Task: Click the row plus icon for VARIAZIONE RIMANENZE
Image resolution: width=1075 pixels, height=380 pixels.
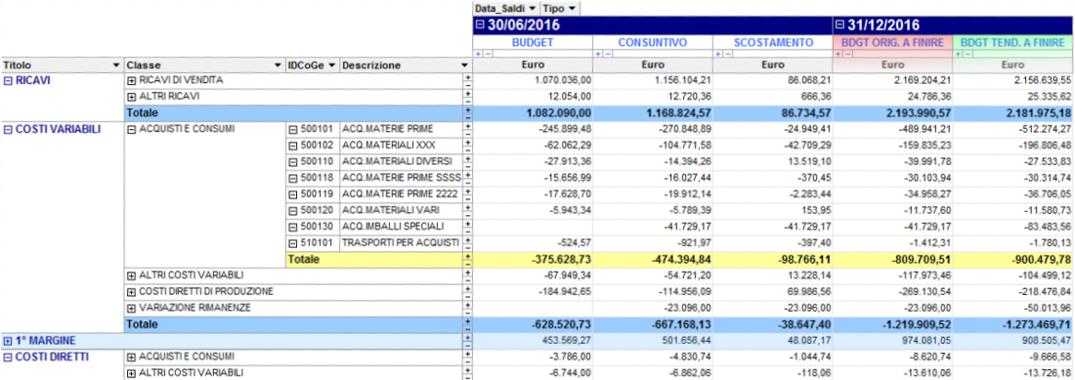Action: [x=468, y=305]
